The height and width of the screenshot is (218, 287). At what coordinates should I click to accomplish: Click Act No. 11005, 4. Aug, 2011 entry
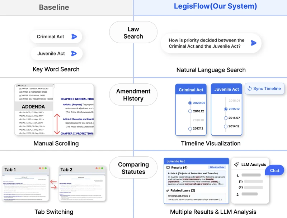(x=31, y=120)
